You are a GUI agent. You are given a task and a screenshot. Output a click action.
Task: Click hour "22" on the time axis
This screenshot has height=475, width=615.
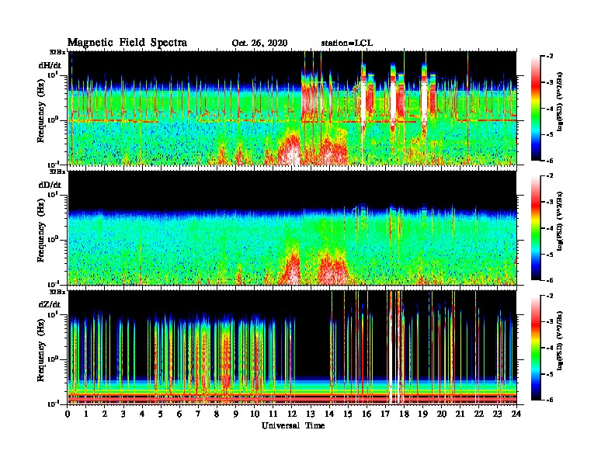[479, 414]
